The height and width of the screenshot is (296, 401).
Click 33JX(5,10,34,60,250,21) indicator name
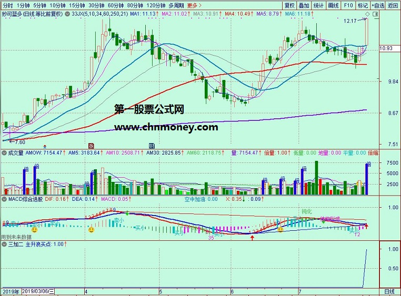pyautogui.click(x=100, y=14)
